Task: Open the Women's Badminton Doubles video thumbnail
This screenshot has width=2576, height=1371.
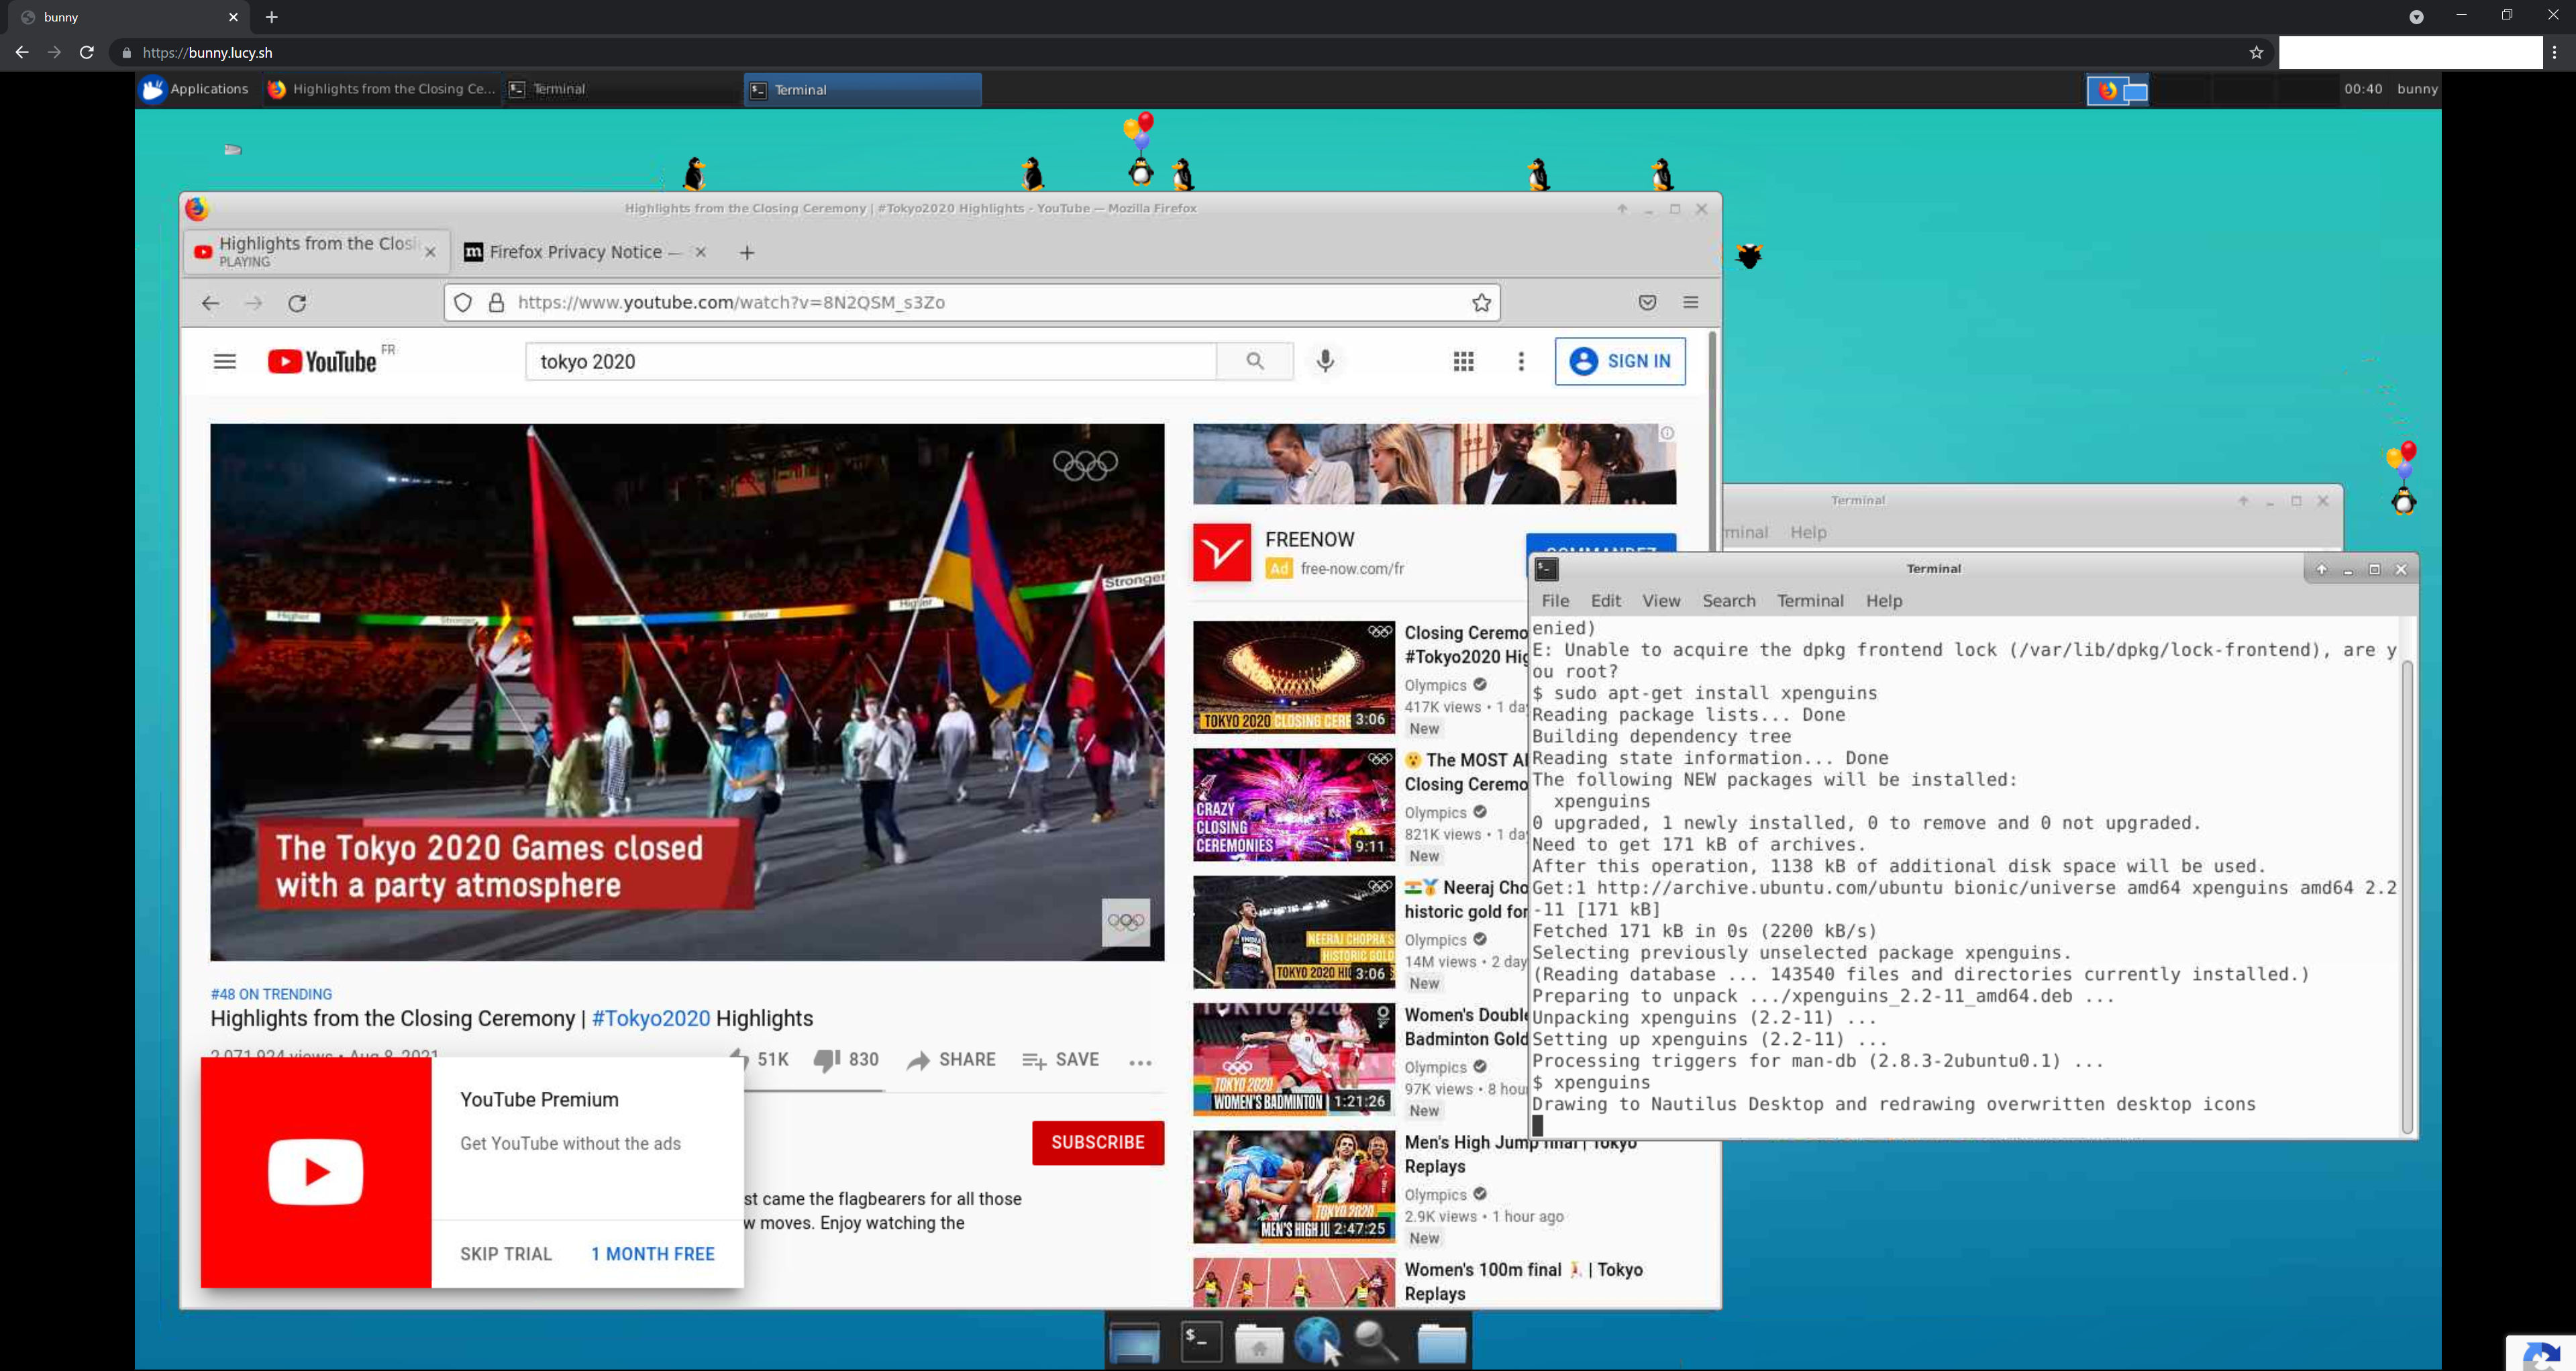Action: pyautogui.click(x=1293, y=1059)
